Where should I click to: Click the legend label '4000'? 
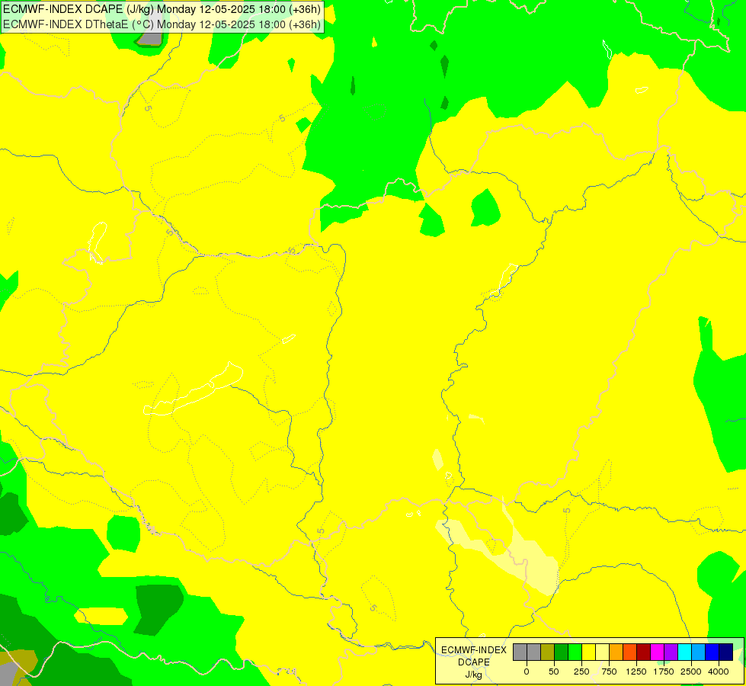(x=719, y=672)
